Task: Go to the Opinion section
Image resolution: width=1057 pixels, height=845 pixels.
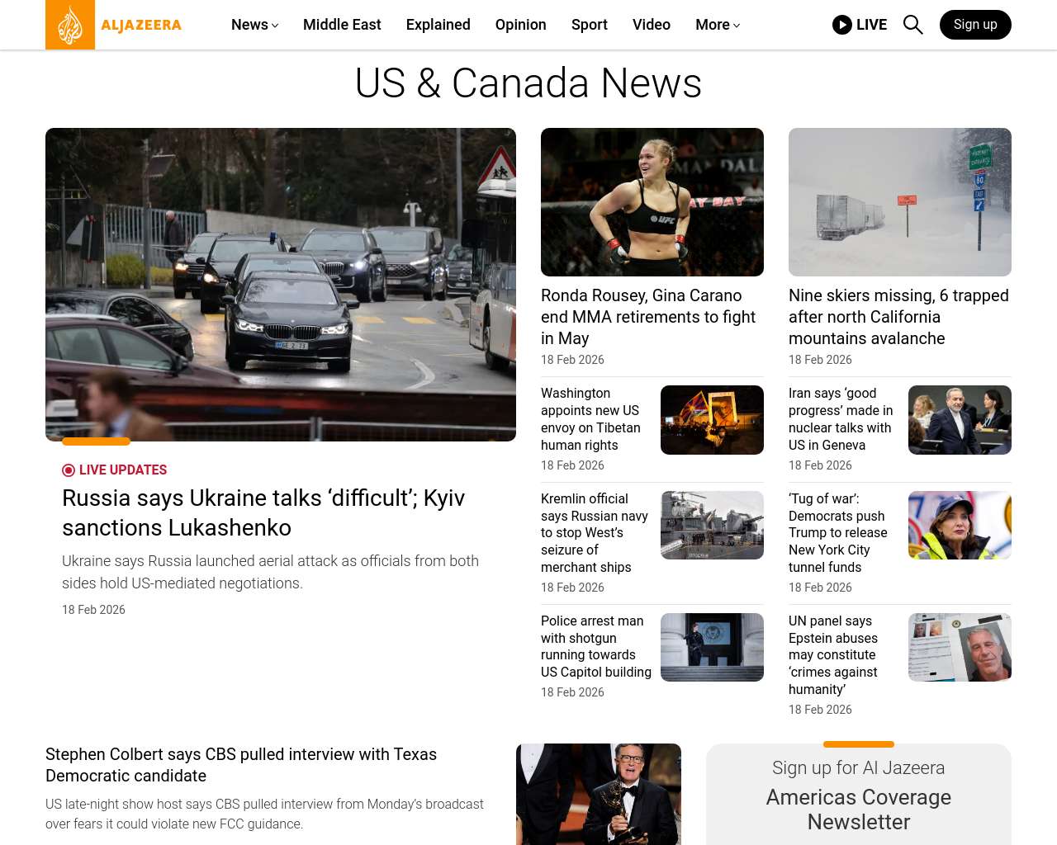Action: click(x=520, y=25)
